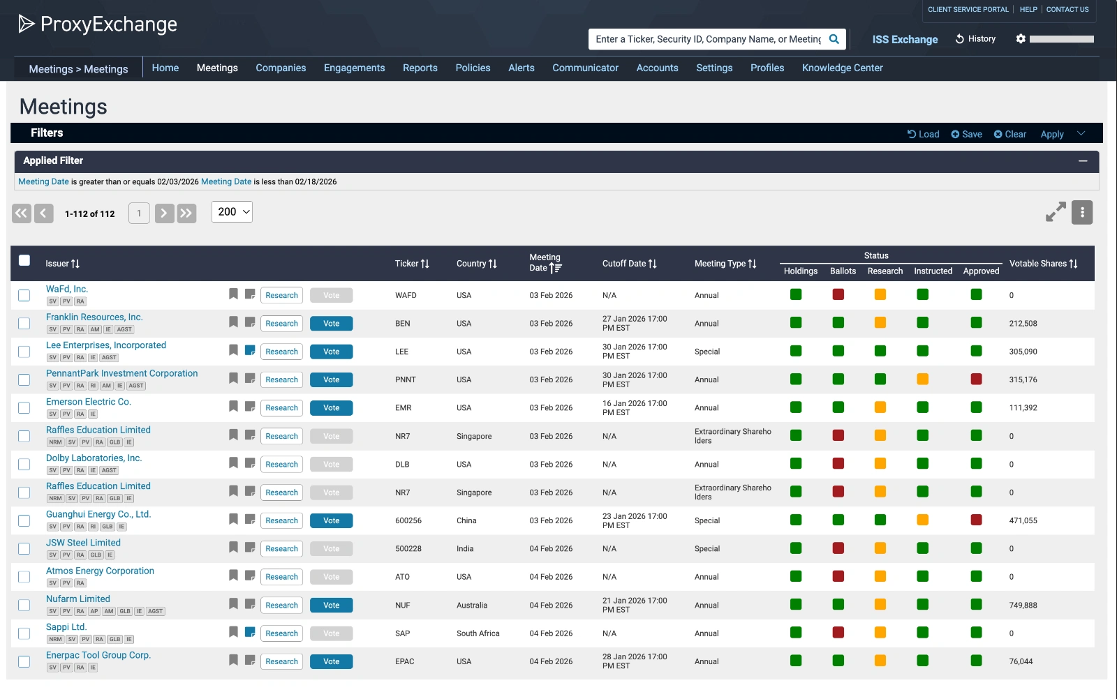The height and width of the screenshot is (699, 1117).
Task: Open History from the header
Action: [975, 39]
